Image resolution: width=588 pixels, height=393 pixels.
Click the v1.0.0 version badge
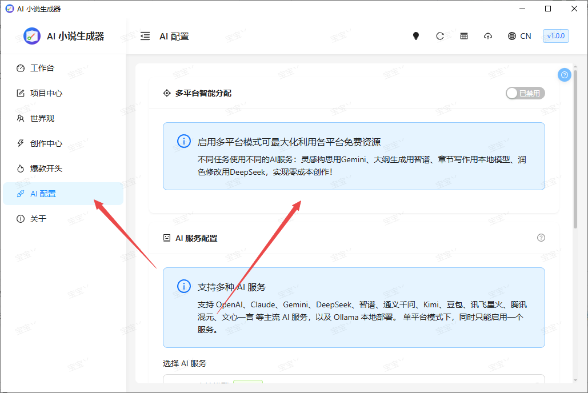click(x=555, y=36)
